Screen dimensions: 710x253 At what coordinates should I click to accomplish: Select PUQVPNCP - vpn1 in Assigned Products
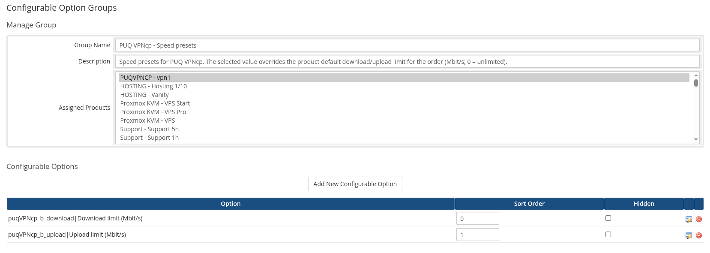pos(404,78)
